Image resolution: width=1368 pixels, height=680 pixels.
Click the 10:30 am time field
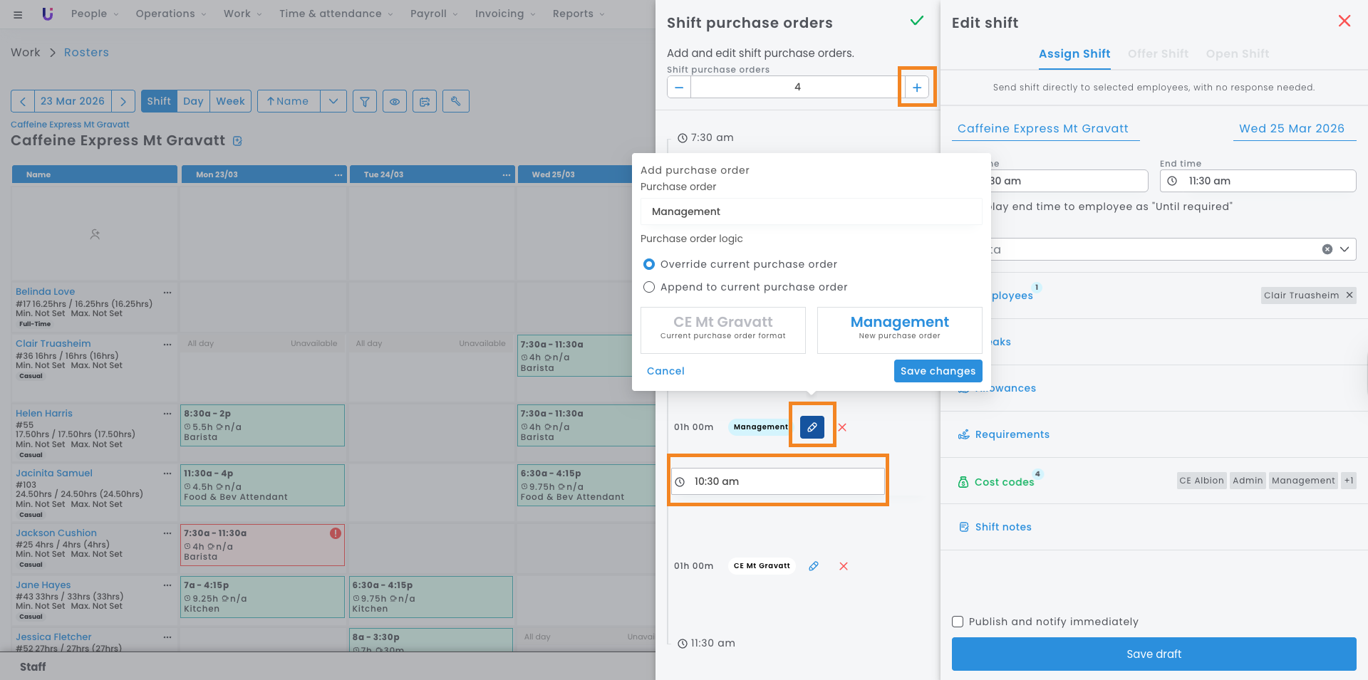778,481
